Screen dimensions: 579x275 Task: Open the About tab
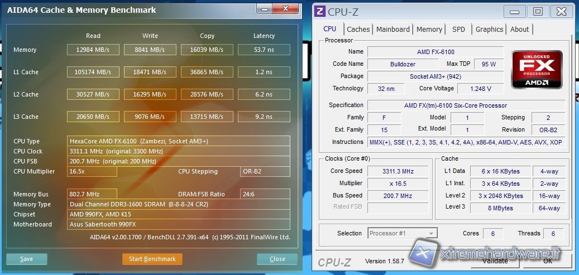tap(519, 30)
